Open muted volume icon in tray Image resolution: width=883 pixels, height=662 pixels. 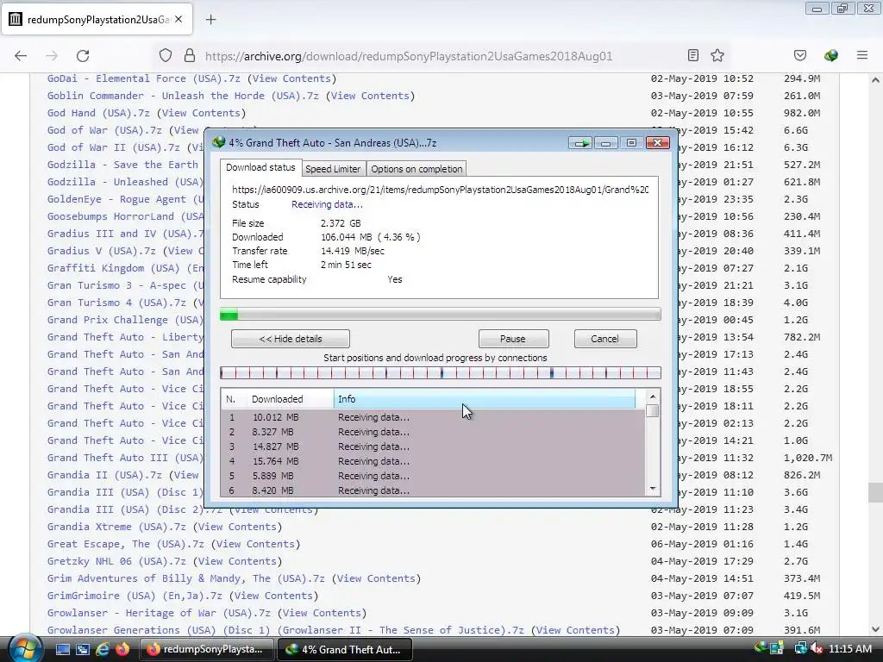point(816,648)
